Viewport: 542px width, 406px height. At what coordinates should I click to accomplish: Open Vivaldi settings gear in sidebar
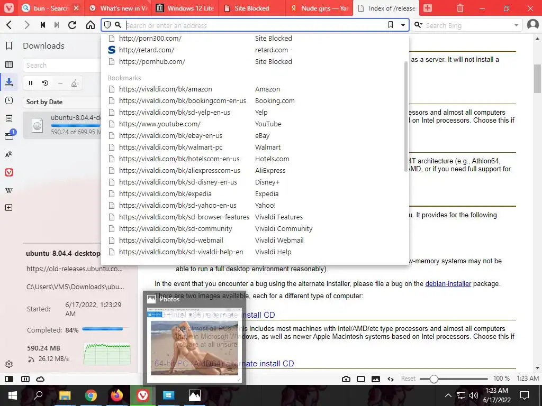[9, 364]
